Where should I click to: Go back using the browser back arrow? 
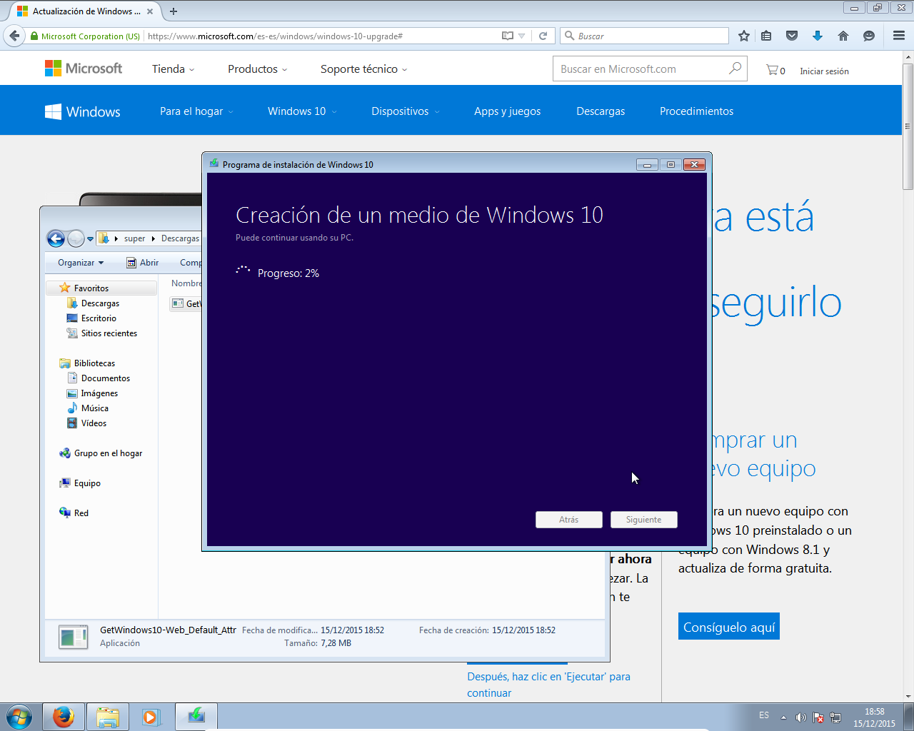point(14,35)
